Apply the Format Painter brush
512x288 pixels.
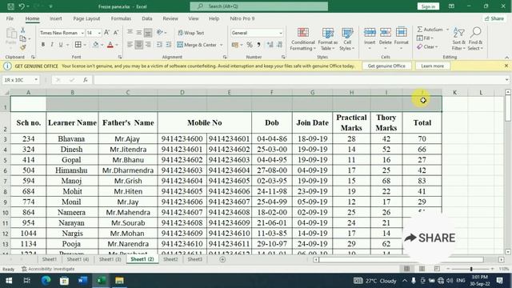(23, 47)
